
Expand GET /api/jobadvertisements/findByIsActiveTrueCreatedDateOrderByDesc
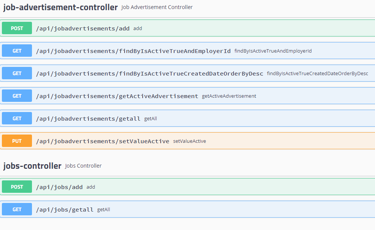187,73
